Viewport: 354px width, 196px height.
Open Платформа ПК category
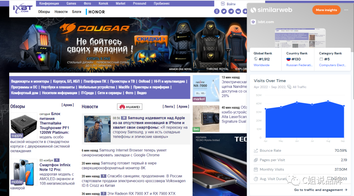95,81
